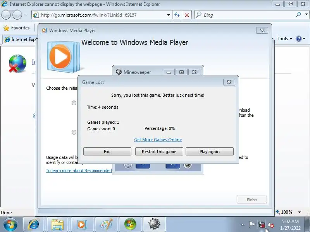Click Minesweeper taskbar icon

click(154, 225)
